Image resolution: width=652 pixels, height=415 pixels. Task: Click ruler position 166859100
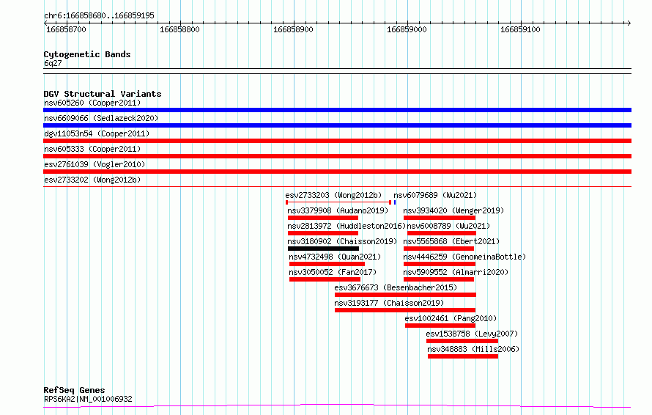click(x=520, y=29)
